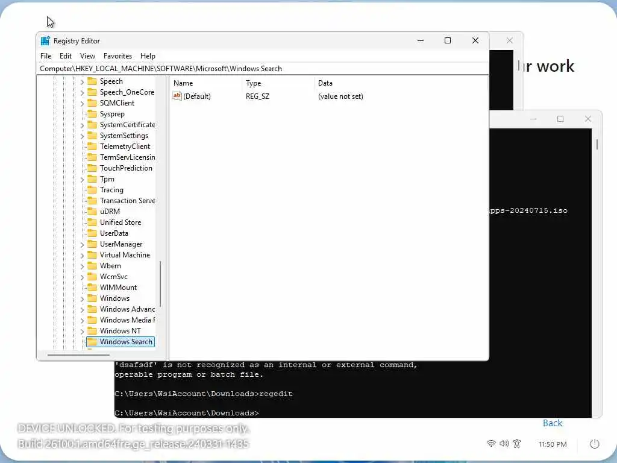
Task: Click the uDRM folder icon
Action: pos(92,212)
